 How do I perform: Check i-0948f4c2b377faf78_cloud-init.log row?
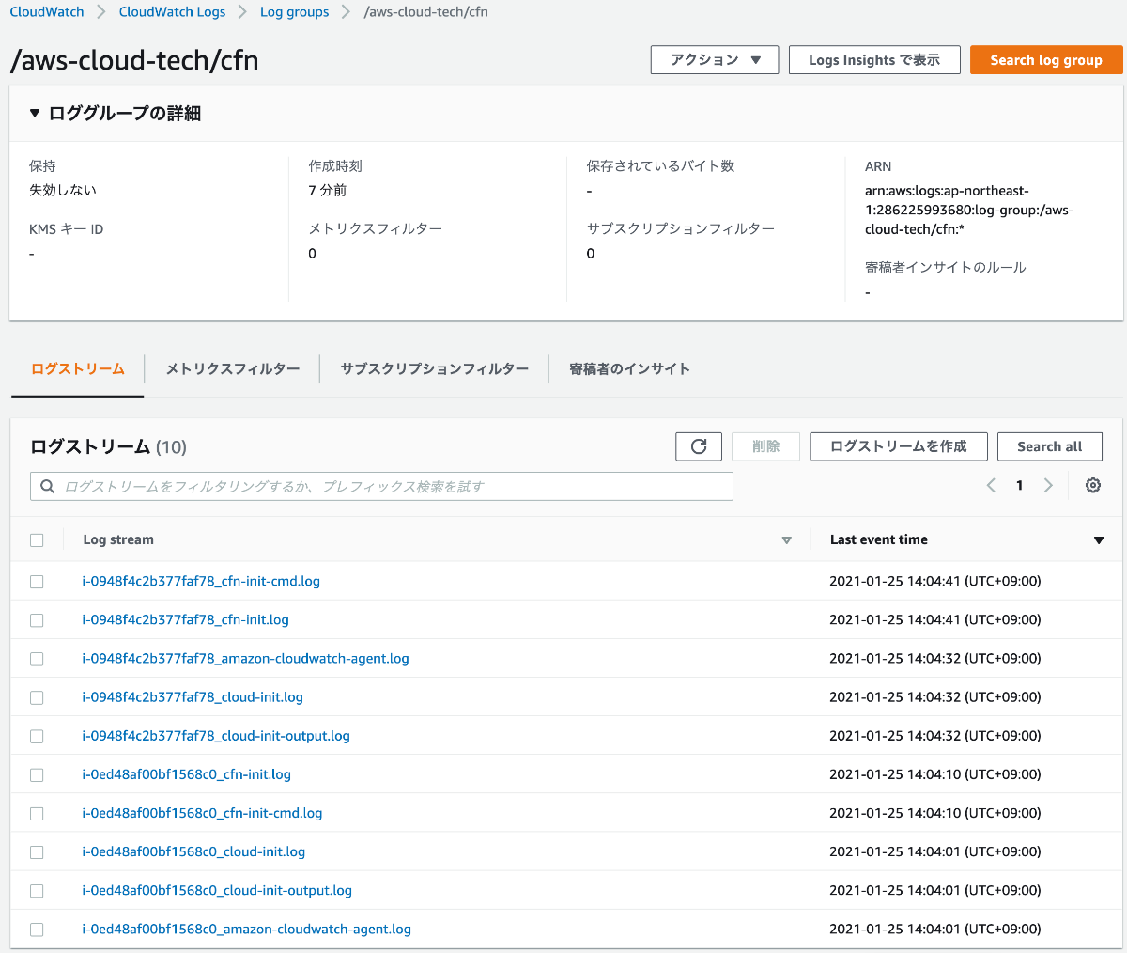click(37, 697)
